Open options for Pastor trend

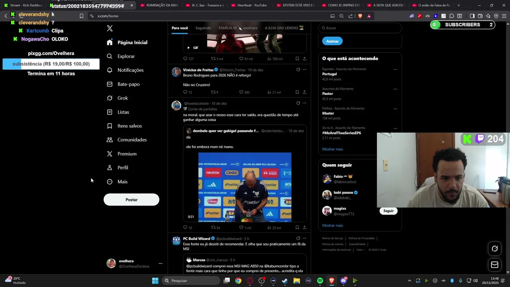[395, 89]
